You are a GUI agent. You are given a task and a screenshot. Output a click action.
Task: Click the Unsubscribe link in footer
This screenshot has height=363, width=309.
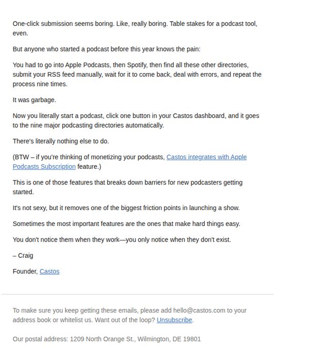click(x=174, y=320)
